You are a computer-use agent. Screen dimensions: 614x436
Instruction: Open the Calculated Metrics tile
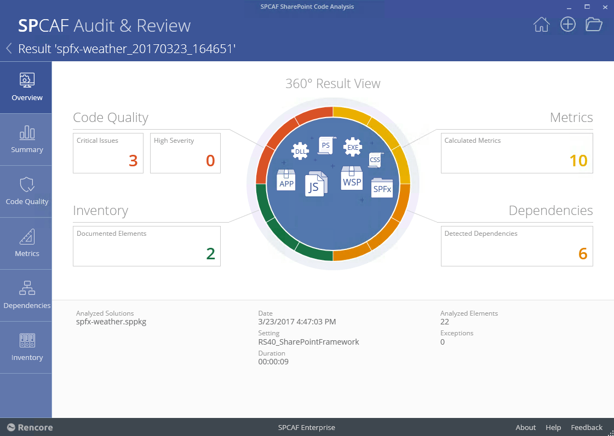[517, 153]
